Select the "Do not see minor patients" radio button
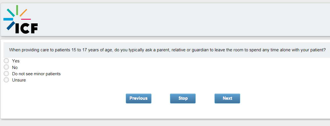This screenshot has height=126, width=330. (6, 74)
